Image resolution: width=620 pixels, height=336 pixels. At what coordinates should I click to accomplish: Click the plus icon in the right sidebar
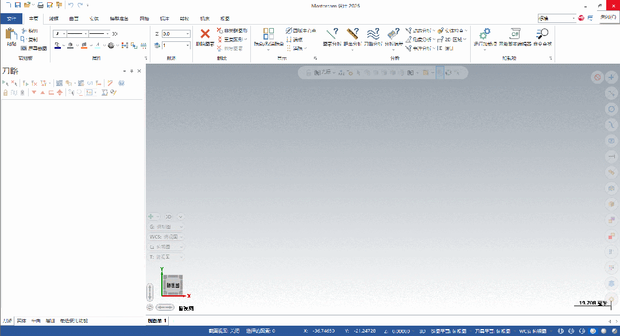[611, 77]
